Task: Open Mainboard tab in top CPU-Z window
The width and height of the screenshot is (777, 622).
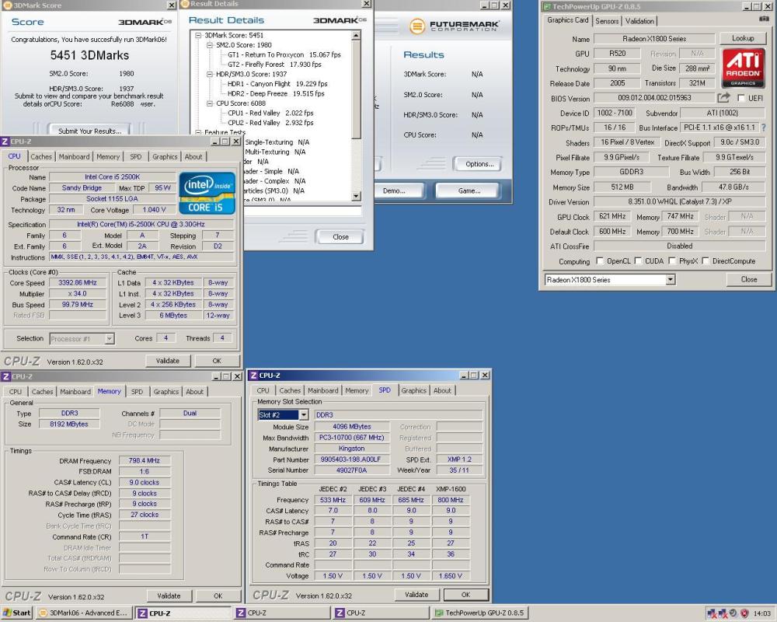Action: [75, 157]
